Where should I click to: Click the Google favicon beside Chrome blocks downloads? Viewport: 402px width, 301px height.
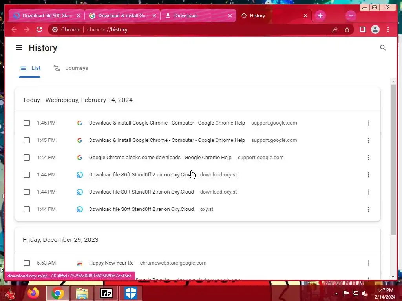(x=80, y=158)
